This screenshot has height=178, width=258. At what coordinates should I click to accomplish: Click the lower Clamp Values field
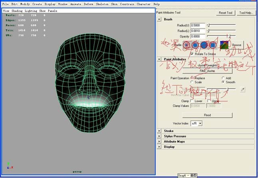[x=198, y=106]
